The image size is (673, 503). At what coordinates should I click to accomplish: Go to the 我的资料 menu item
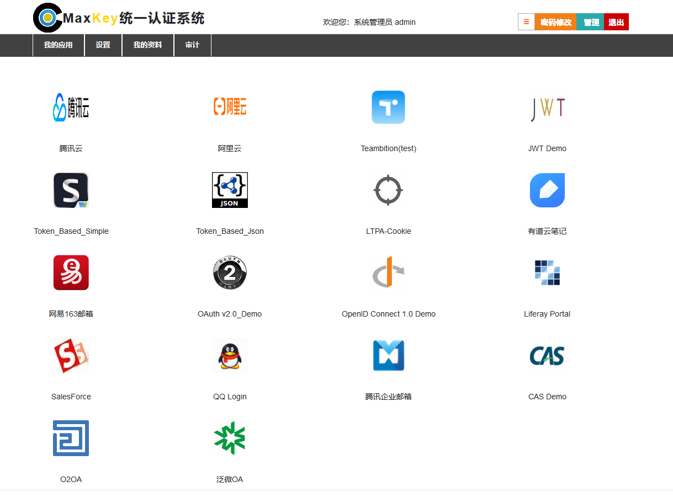click(148, 45)
